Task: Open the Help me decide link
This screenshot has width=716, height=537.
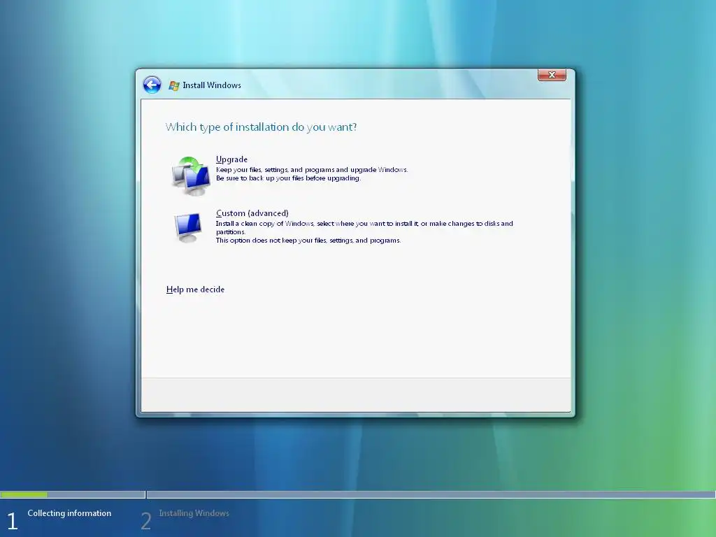Action: tap(196, 289)
